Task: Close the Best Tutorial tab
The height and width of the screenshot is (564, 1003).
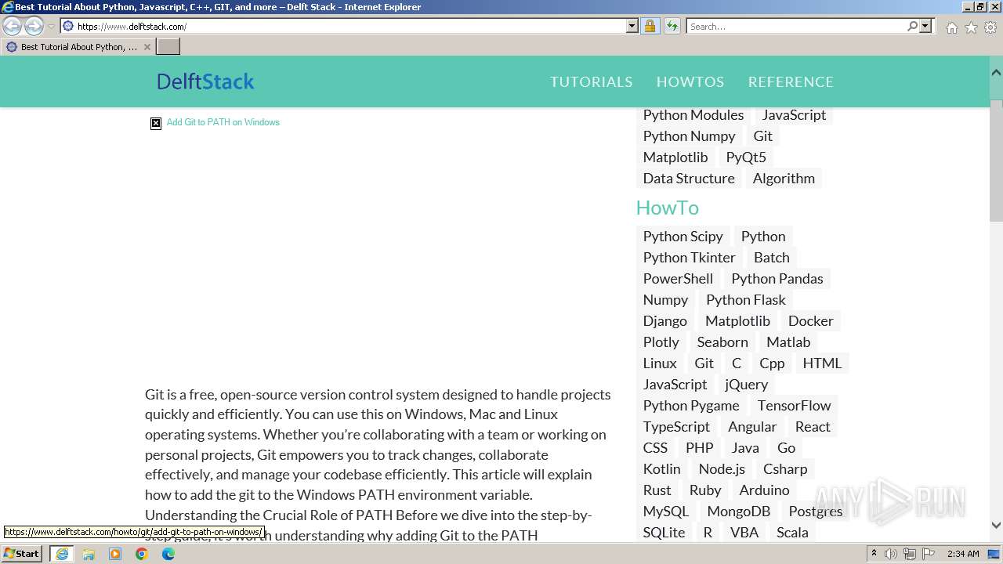Action: (x=147, y=47)
